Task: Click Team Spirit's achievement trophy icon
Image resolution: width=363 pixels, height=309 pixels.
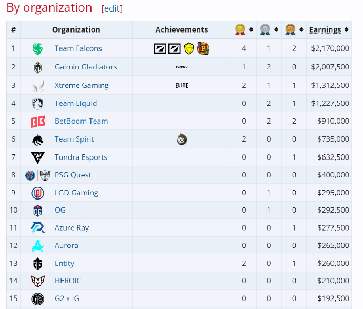Action: point(182,139)
